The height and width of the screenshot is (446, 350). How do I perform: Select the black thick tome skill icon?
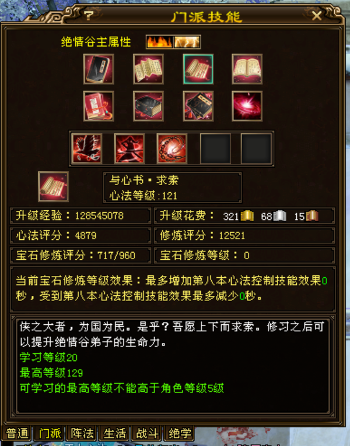[x=148, y=106]
